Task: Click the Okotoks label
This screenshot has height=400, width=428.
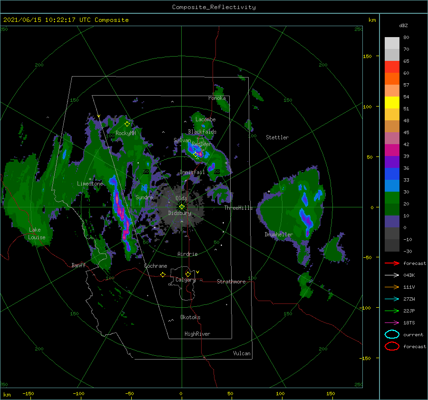Action: 190,317
